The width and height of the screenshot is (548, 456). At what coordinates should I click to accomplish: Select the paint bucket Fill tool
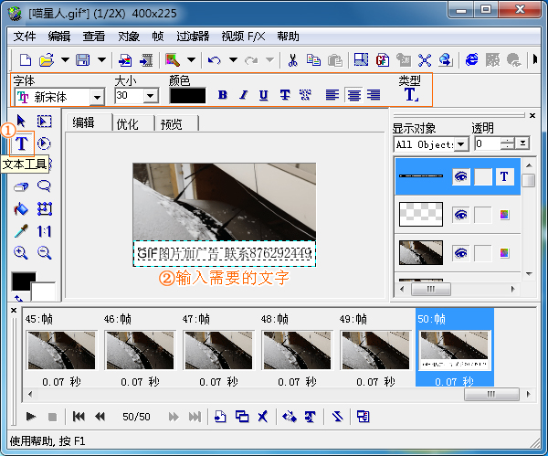21,209
